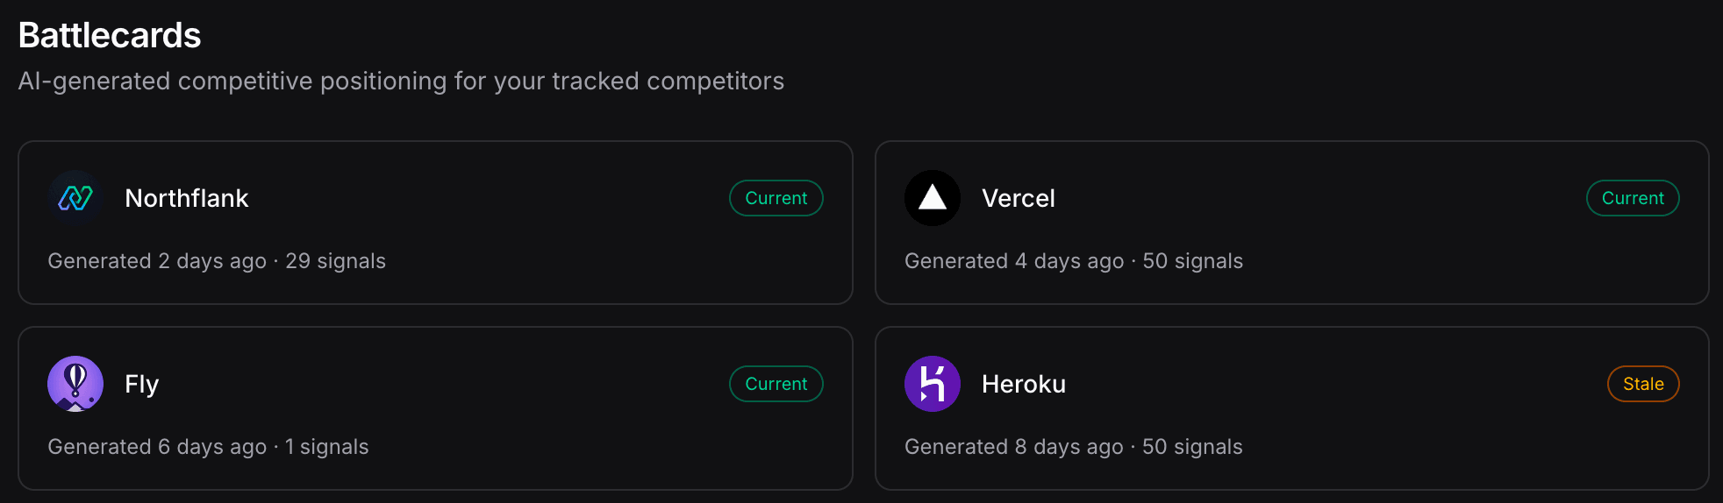1723x503 pixels.
Task: Click the Northflank logo icon
Action: point(75,198)
